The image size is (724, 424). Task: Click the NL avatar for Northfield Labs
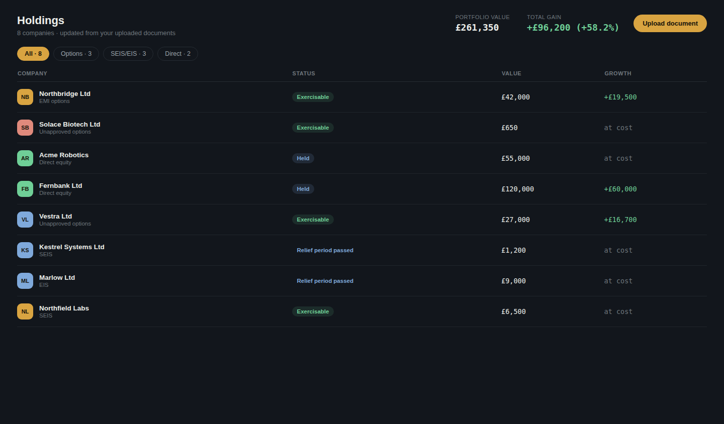[25, 311]
